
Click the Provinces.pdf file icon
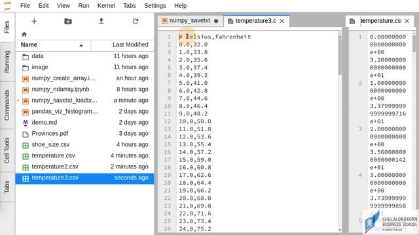(x=26, y=134)
